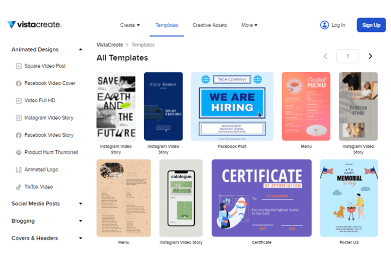Click the Instagram Video Story sidebar icon

(18, 118)
